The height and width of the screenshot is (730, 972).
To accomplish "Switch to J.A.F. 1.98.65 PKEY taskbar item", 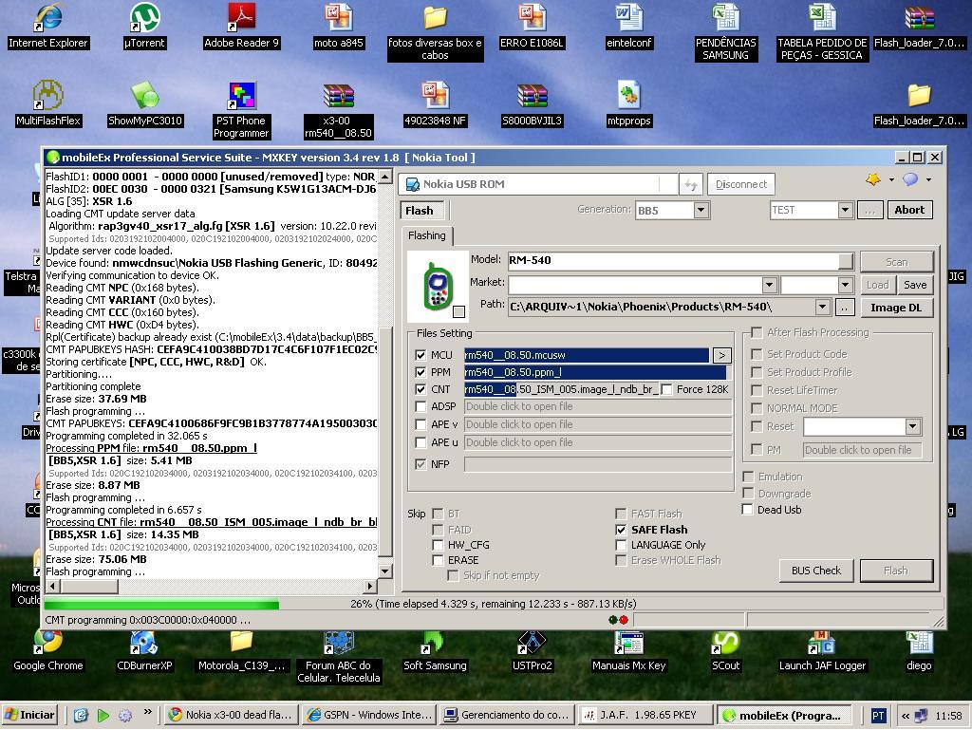I will point(644,715).
